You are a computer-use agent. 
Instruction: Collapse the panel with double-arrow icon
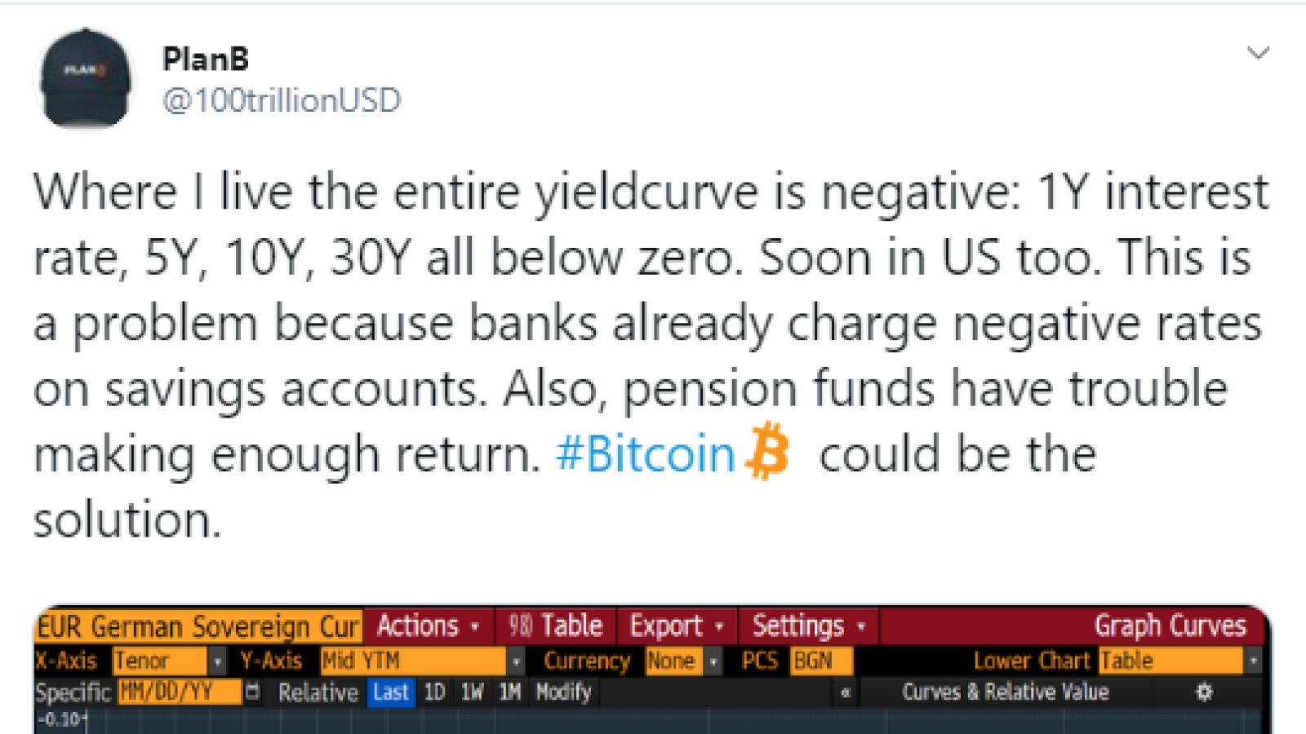point(846,693)
